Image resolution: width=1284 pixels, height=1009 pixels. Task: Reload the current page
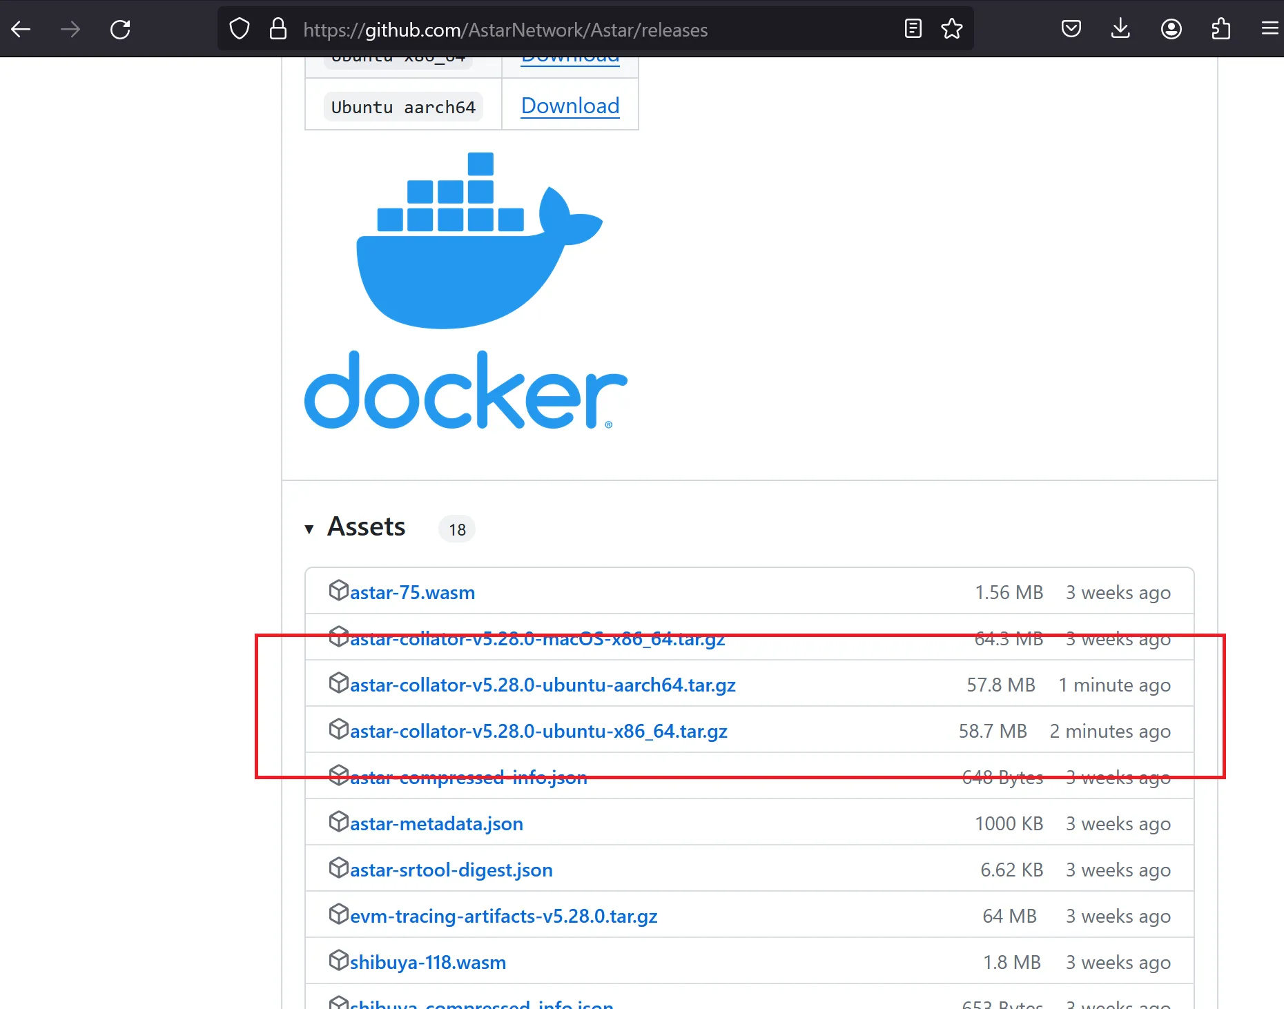point(120,29)
